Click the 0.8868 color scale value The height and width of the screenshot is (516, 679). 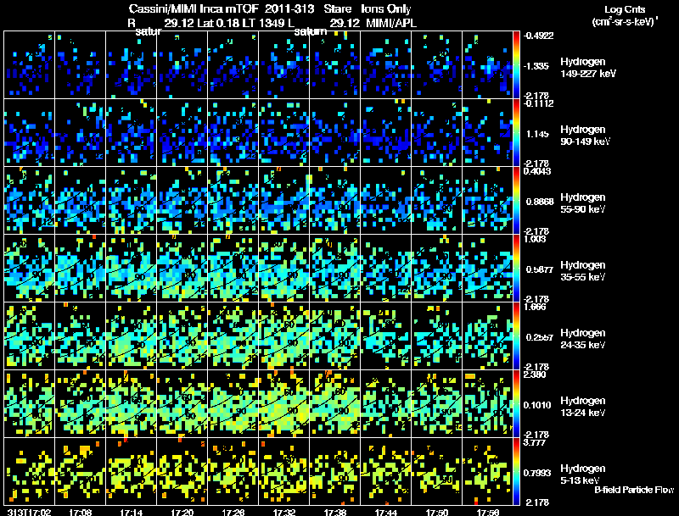(540, 202)
